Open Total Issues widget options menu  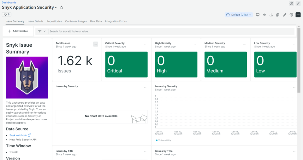pyautogui.click(x=96, y=44)
